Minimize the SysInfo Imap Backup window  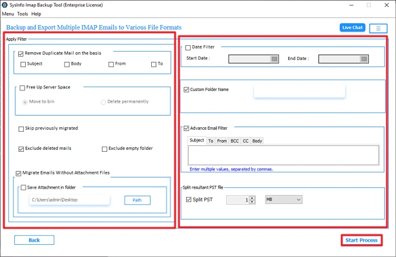(351, 5)
